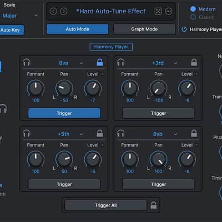Click the Trigger All button
Screen dimensions: 222x222
click(x=106, y=205)
